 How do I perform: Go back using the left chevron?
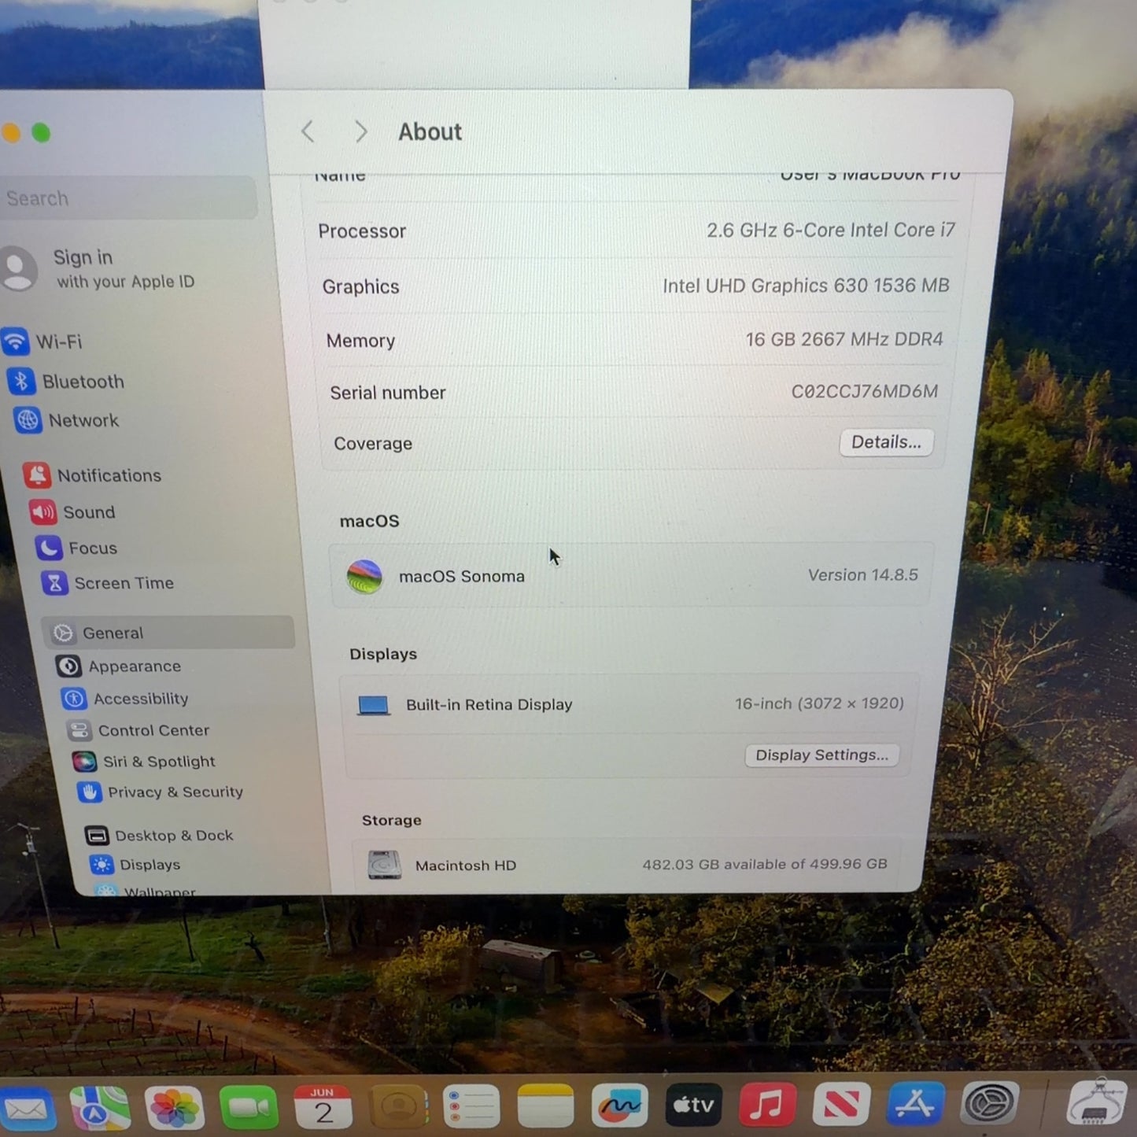pos(308,131)
